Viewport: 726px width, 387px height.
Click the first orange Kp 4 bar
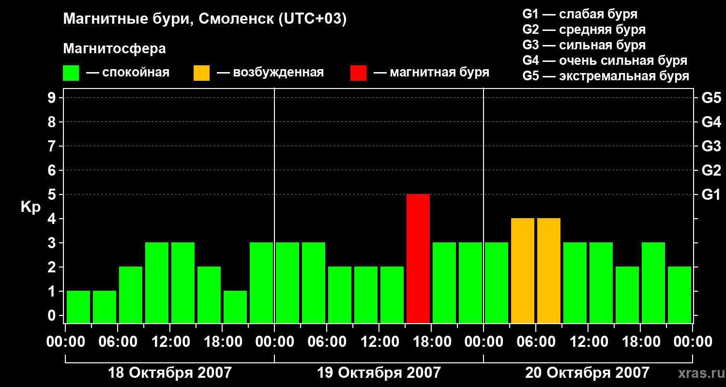(523, 270)
